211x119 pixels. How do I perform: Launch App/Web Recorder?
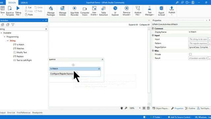75,11
